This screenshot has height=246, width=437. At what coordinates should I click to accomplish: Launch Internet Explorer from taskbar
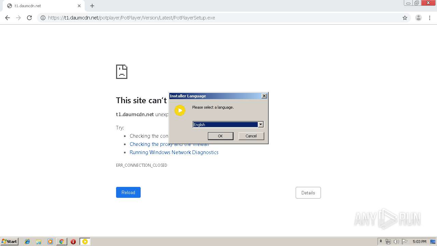27,242
